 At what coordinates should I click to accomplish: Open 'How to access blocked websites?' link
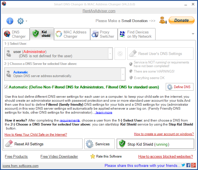(165, 156)
